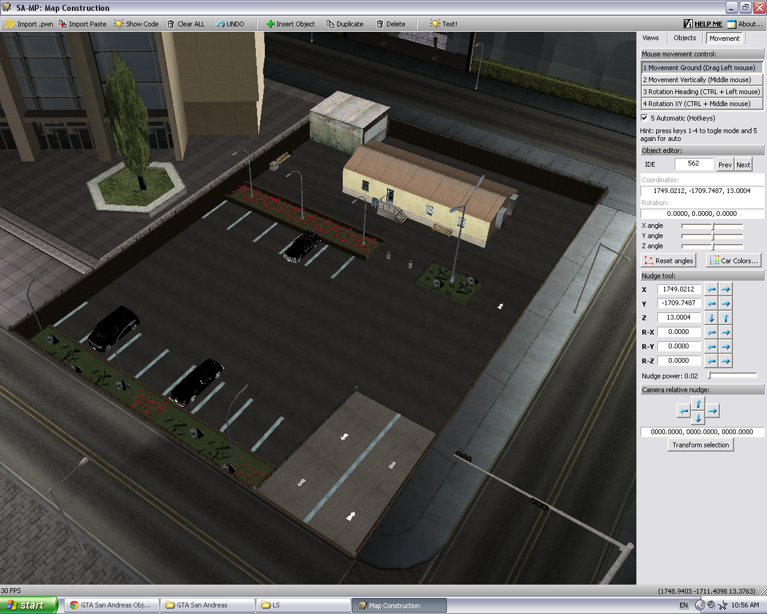Click the Reset angles button

tap(668, 261)
